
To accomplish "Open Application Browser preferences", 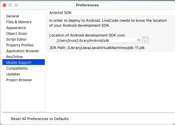I will (22, 51).
